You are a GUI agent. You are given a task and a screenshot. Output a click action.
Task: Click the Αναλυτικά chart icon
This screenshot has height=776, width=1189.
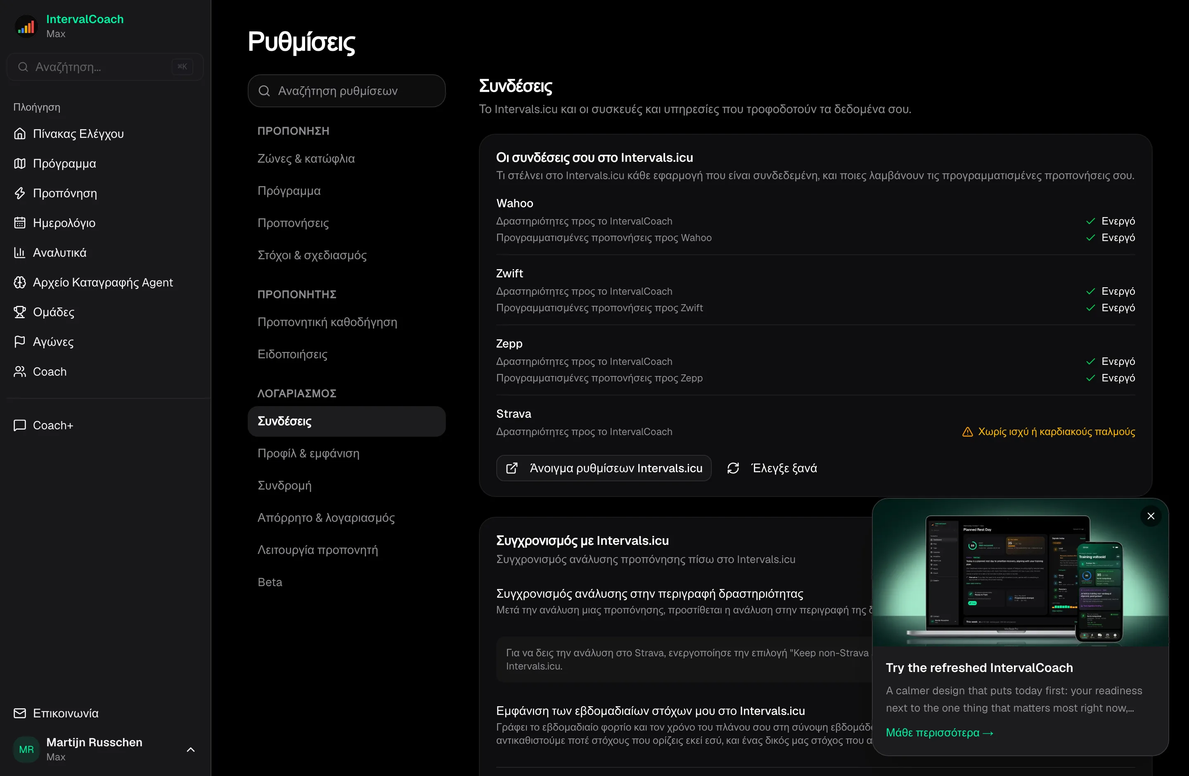click(x=19, y=253)
